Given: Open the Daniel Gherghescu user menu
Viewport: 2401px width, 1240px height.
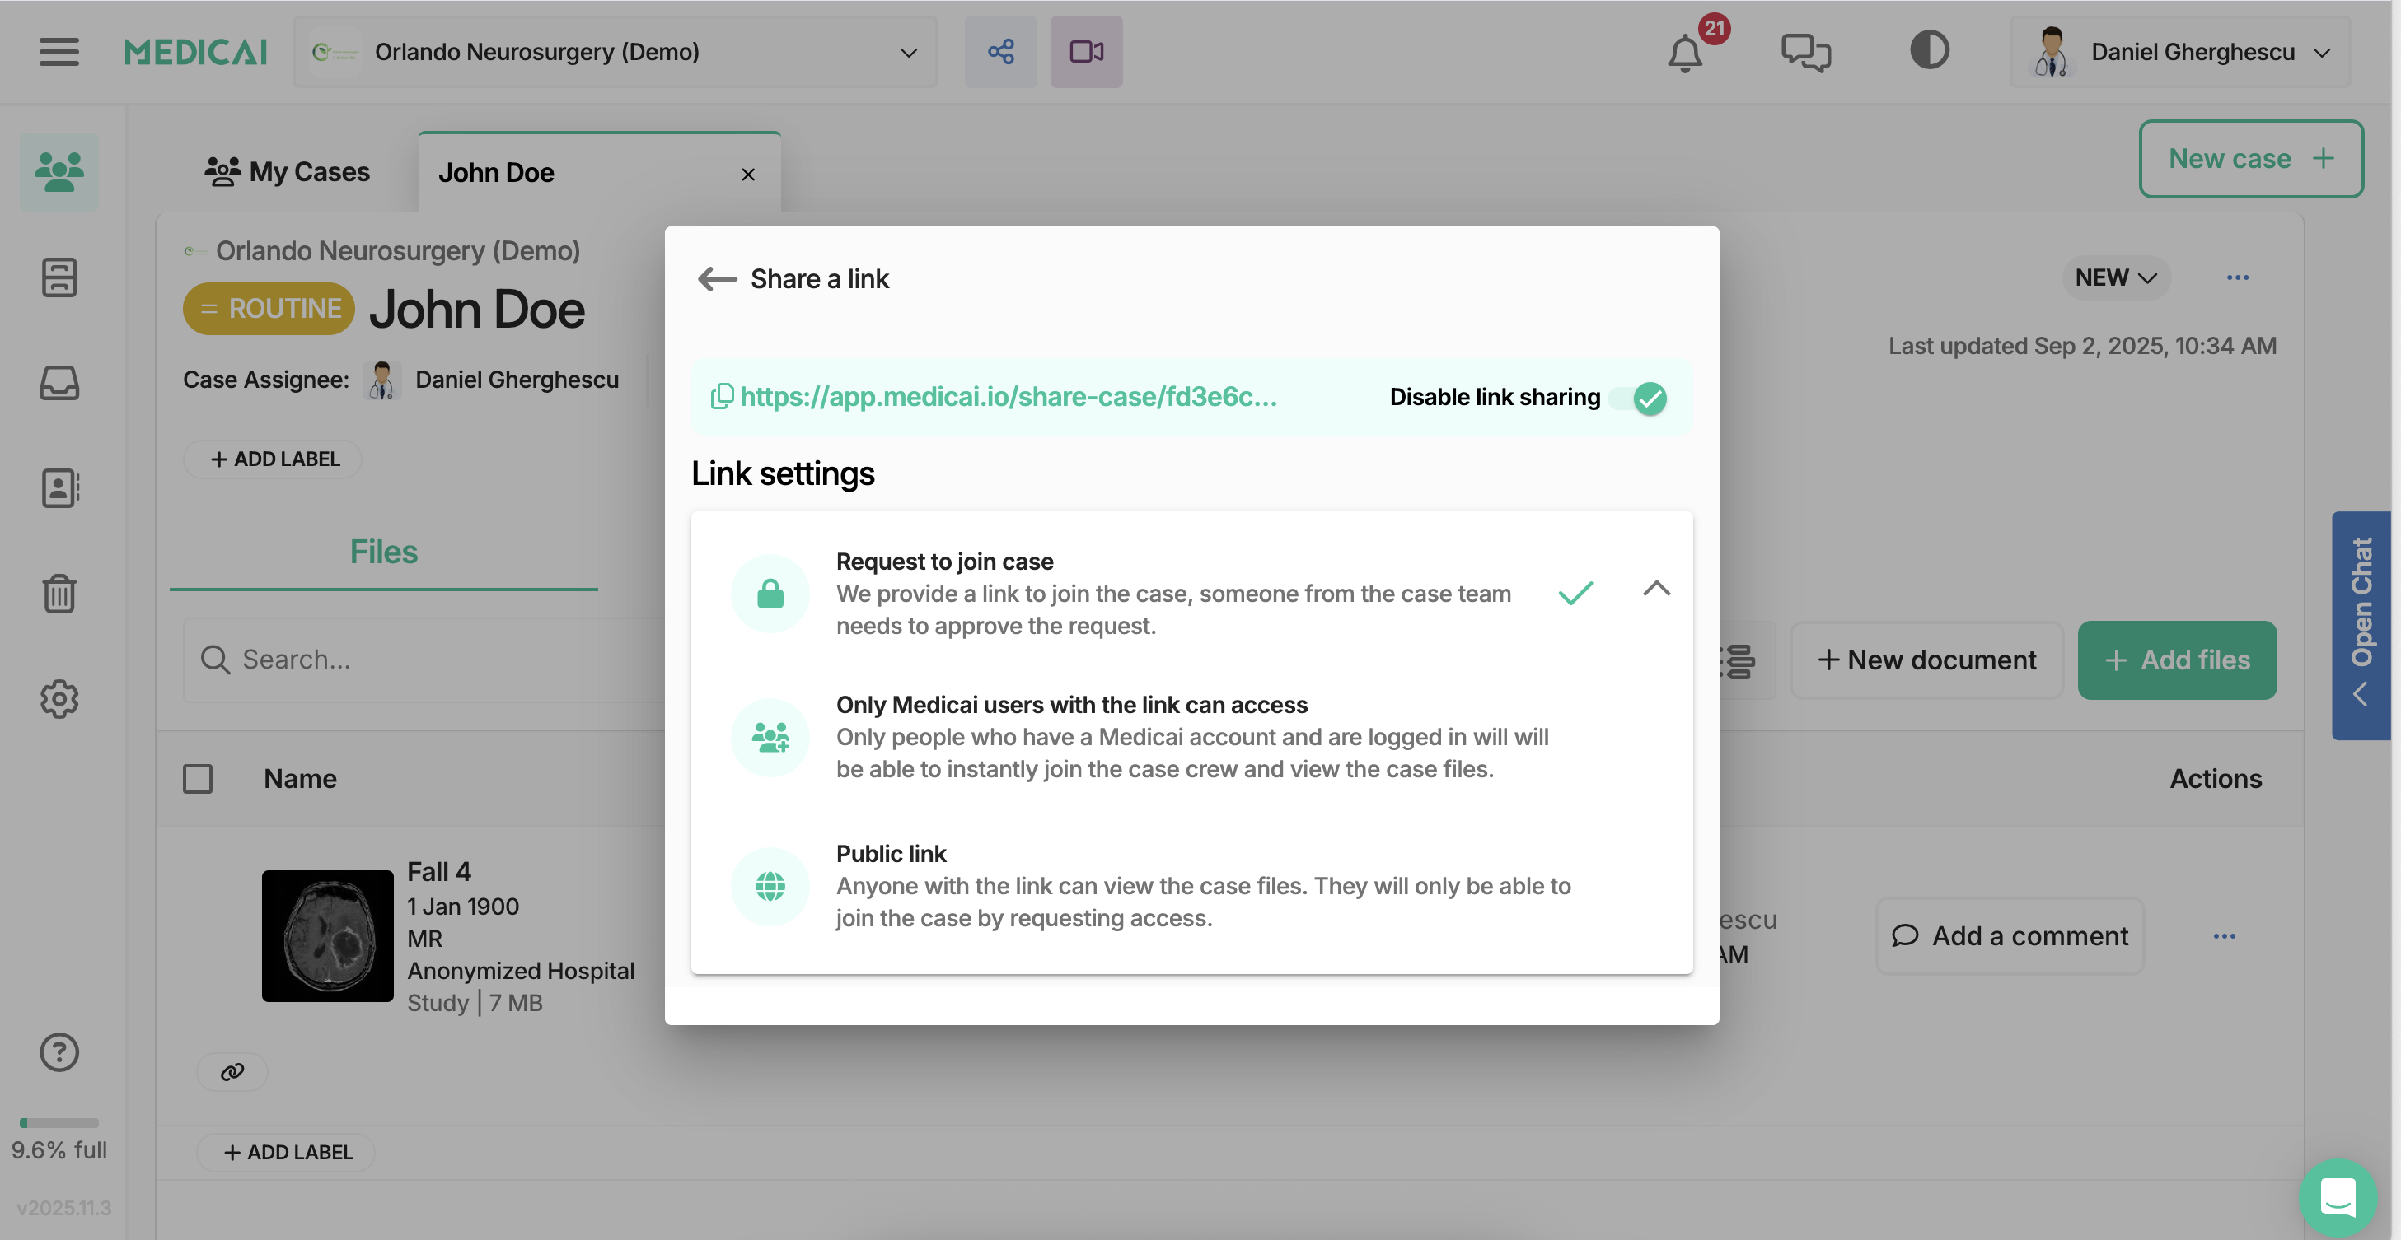Looking at the screenshot, I should pyautogui.click(x=2180, y=52).
